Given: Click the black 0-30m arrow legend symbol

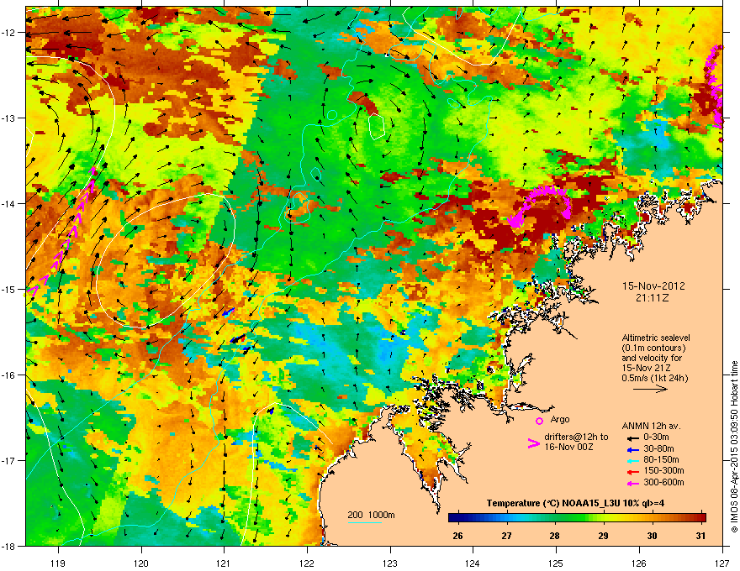Looking at the screenshot, I should (x=632, y=438).
